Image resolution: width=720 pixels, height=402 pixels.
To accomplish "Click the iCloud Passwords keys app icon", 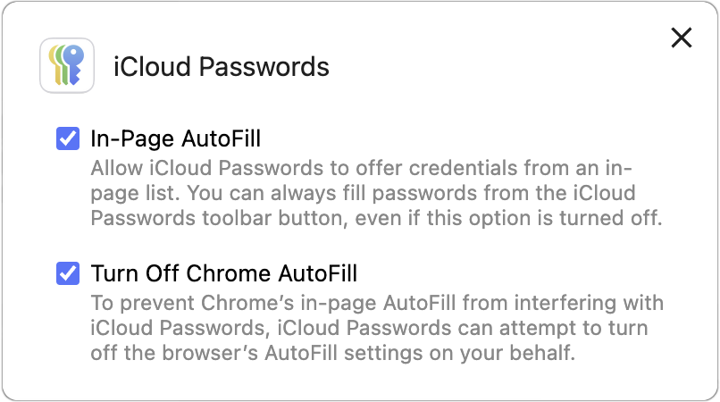I will click(67, 65).
